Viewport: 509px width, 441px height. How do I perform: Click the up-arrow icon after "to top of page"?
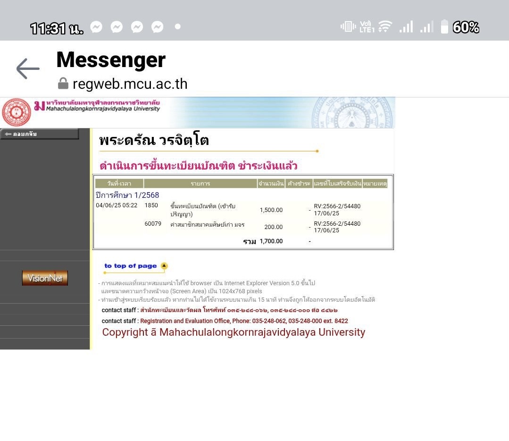click(164, 266)
